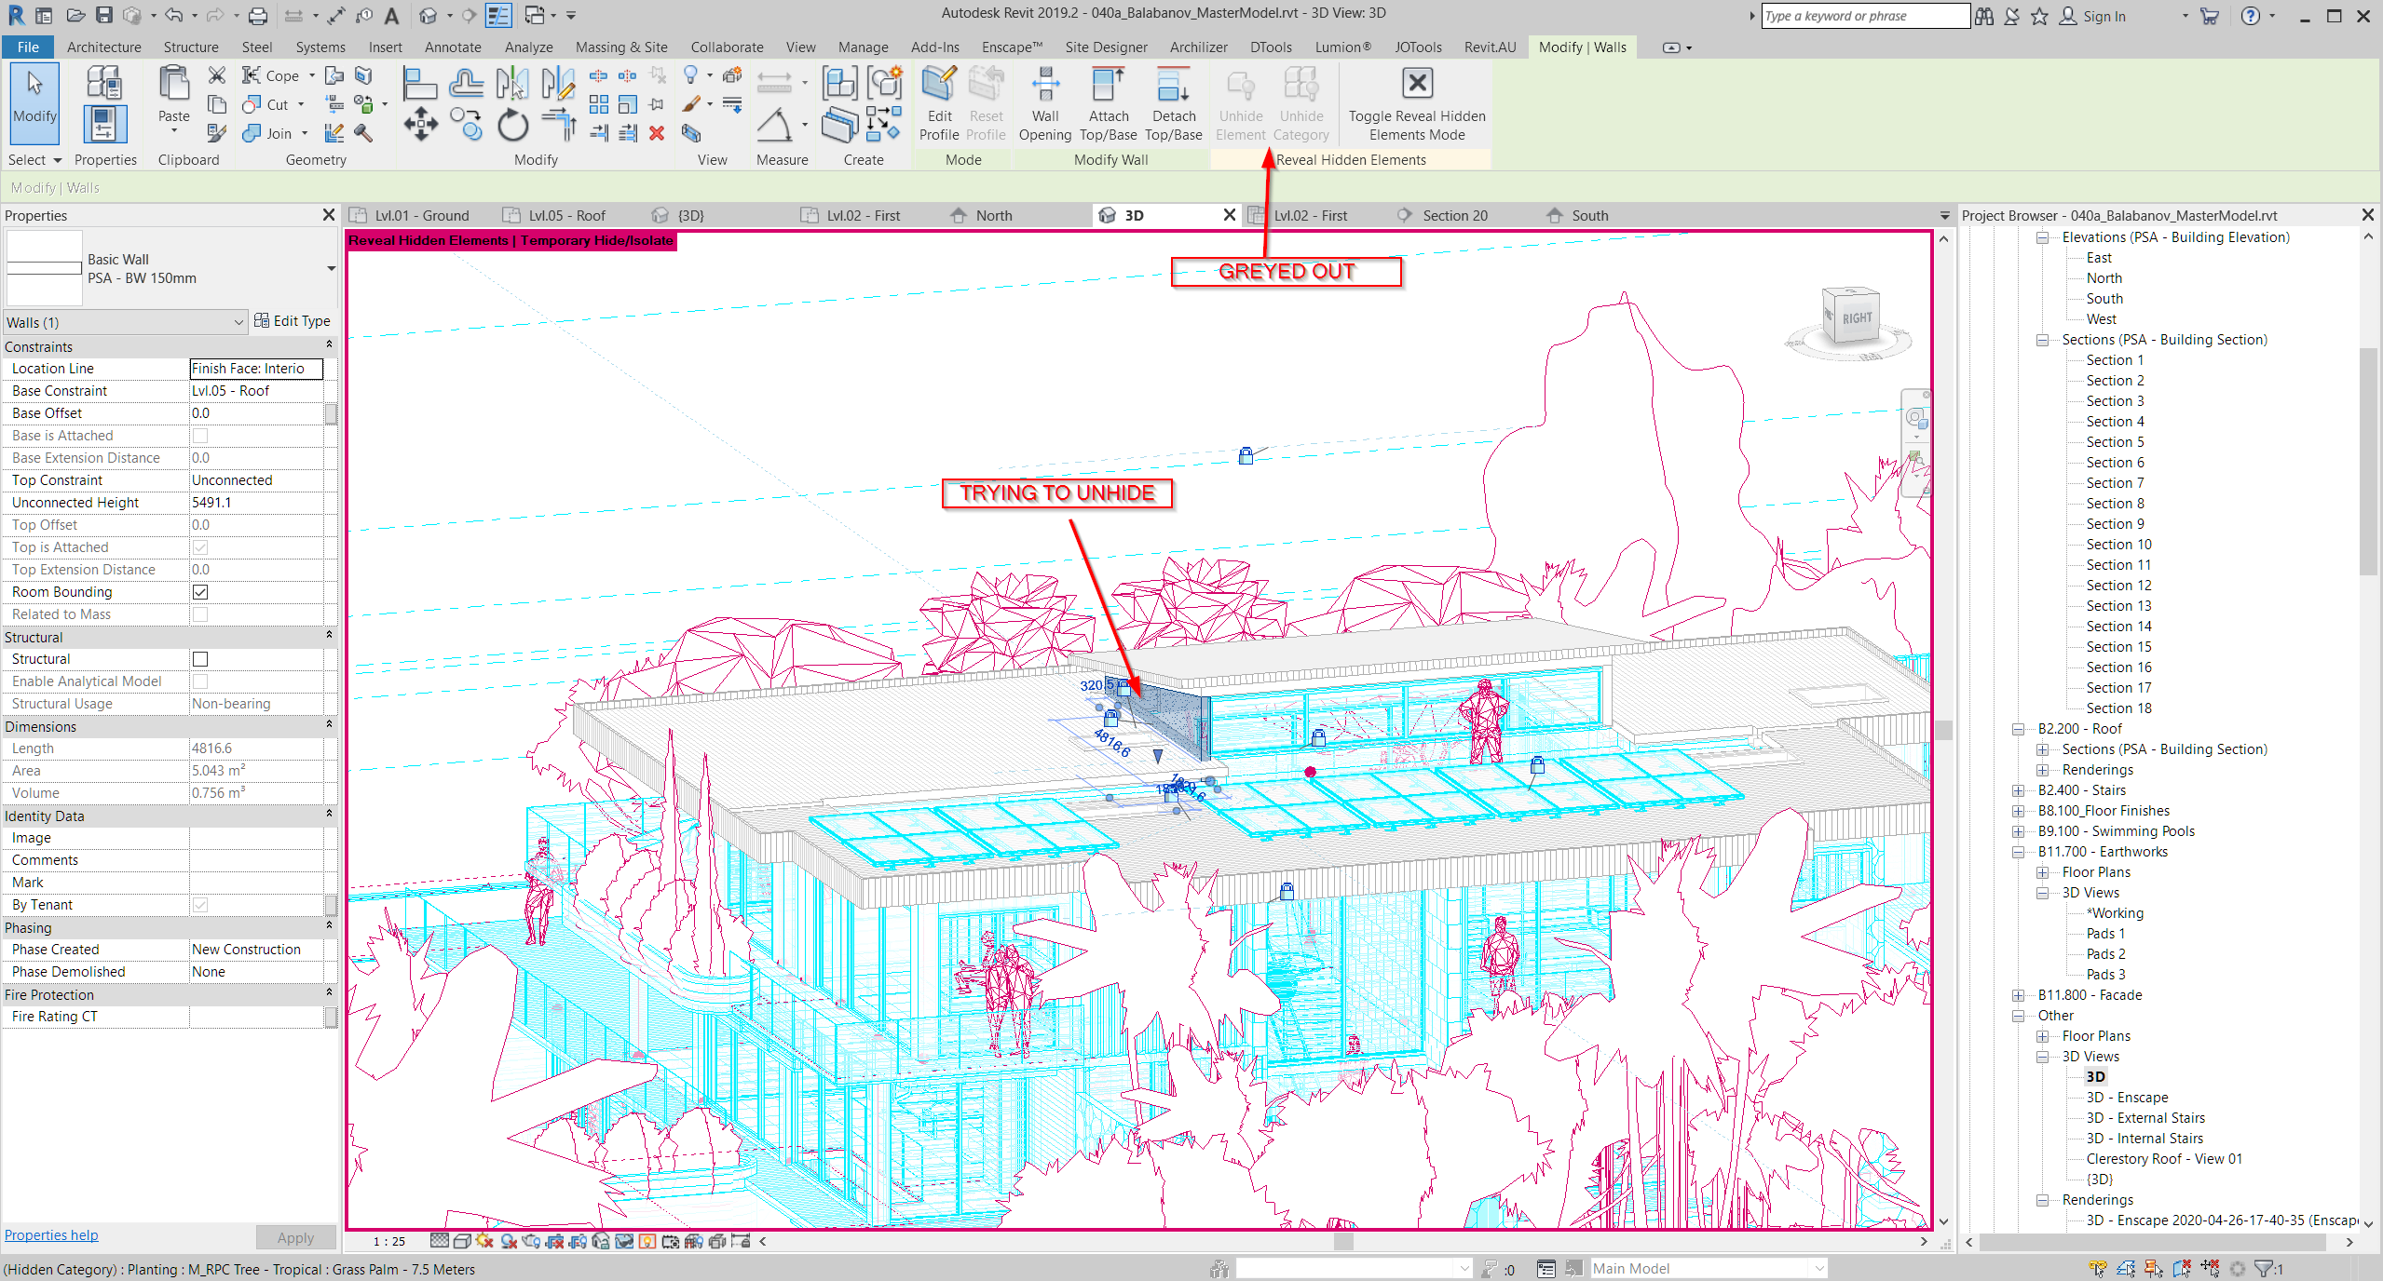Enable the Structural checkbox
Image resolution: width=2383 pixels, height=1281 pixels.
tap(200, 659)
